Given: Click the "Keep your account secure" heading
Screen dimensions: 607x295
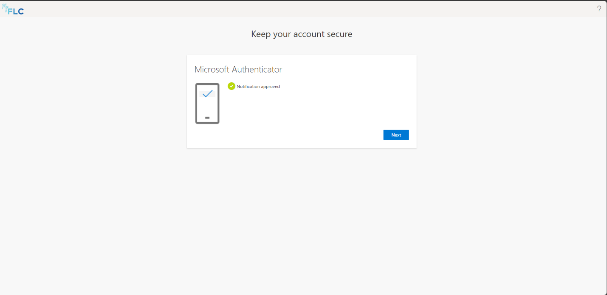Looking at the screenshot, I should [302, 34].
